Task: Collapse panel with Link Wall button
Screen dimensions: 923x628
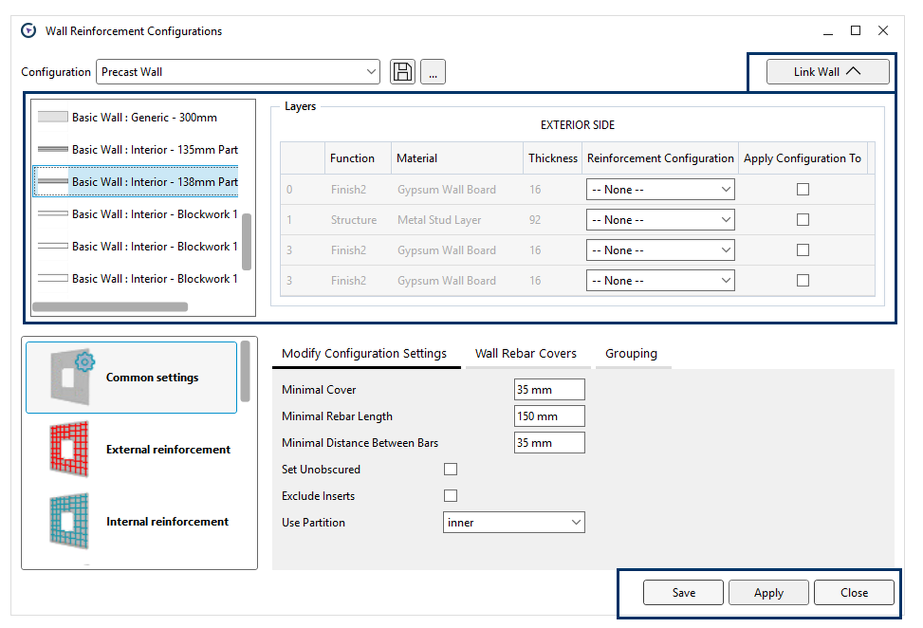Action: 827,72
